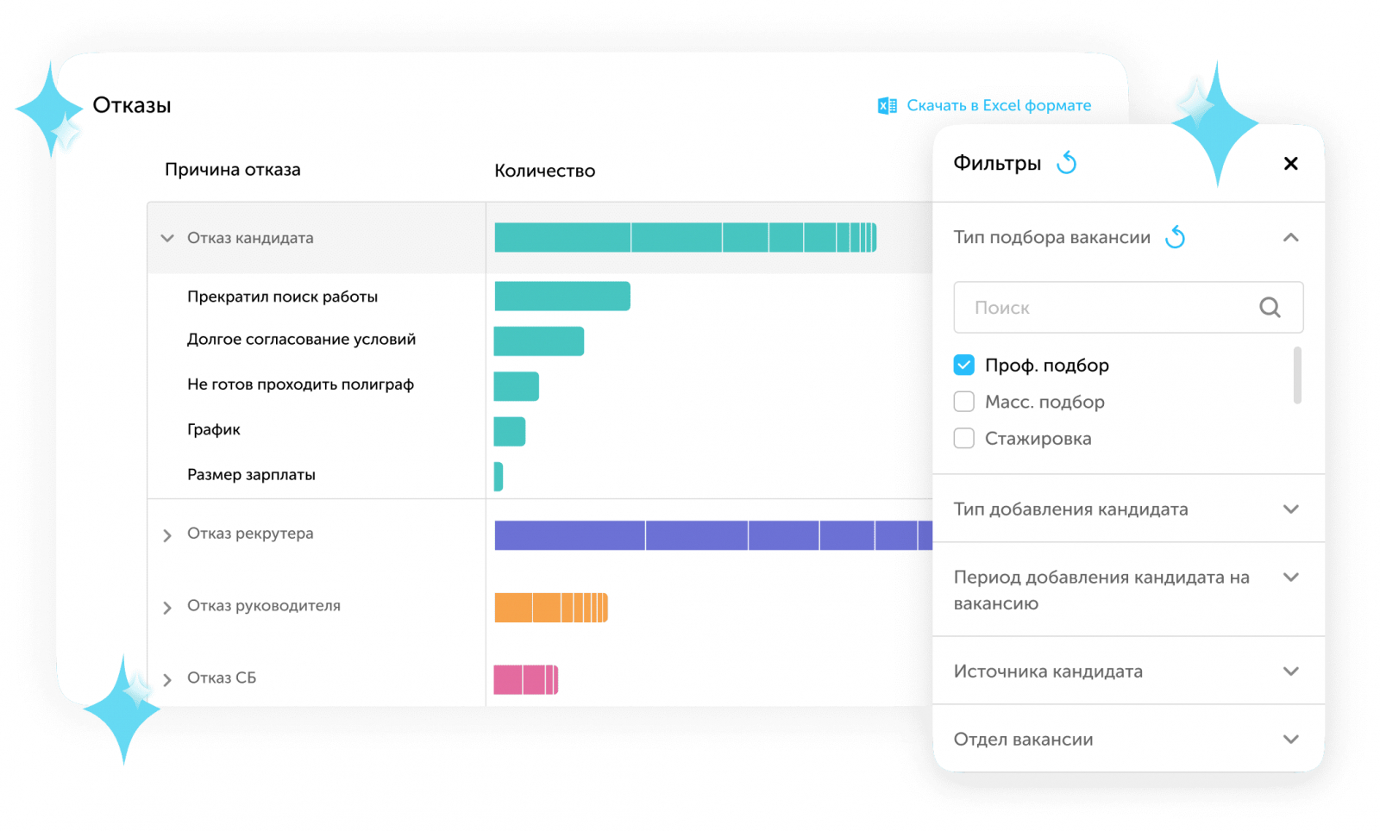Viewport: 1380px width, 831px height.
Task: Click the Поиск search field
Action: [1104, 308]
